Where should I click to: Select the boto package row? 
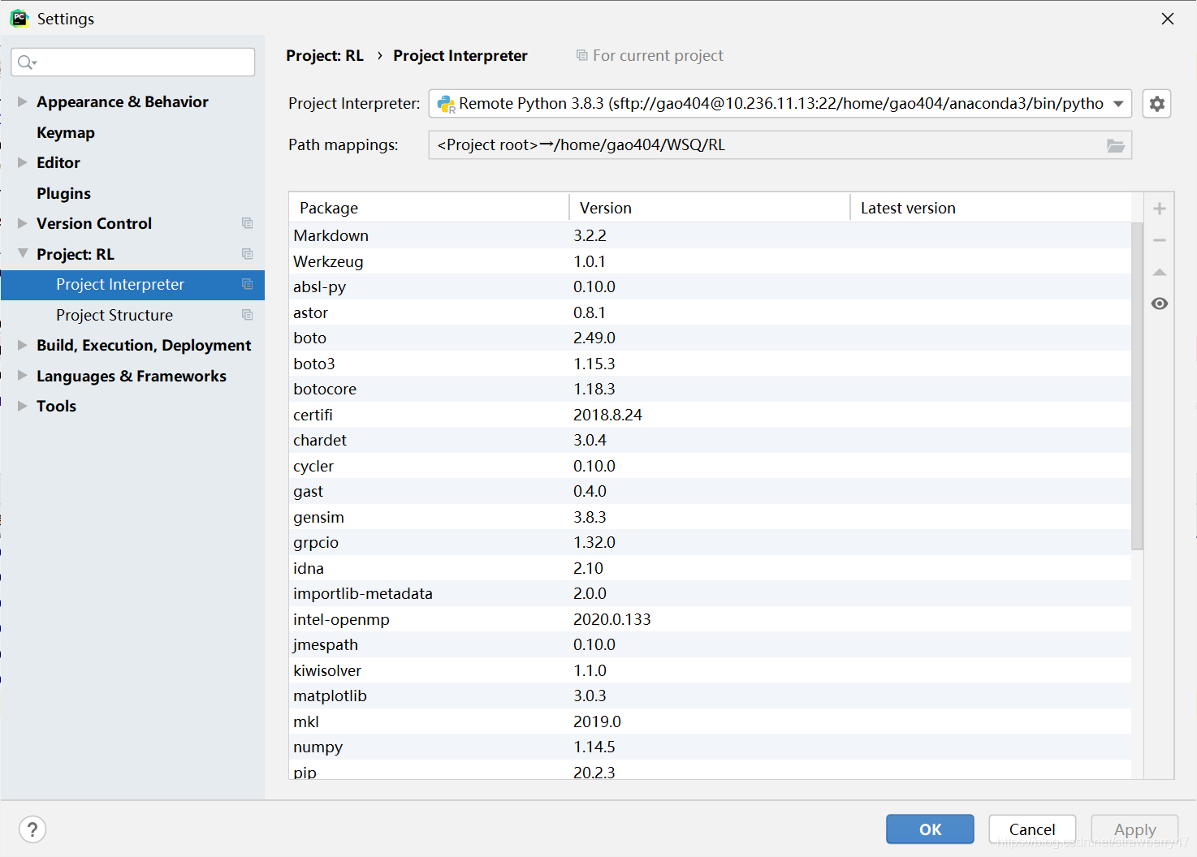(710, 338)
